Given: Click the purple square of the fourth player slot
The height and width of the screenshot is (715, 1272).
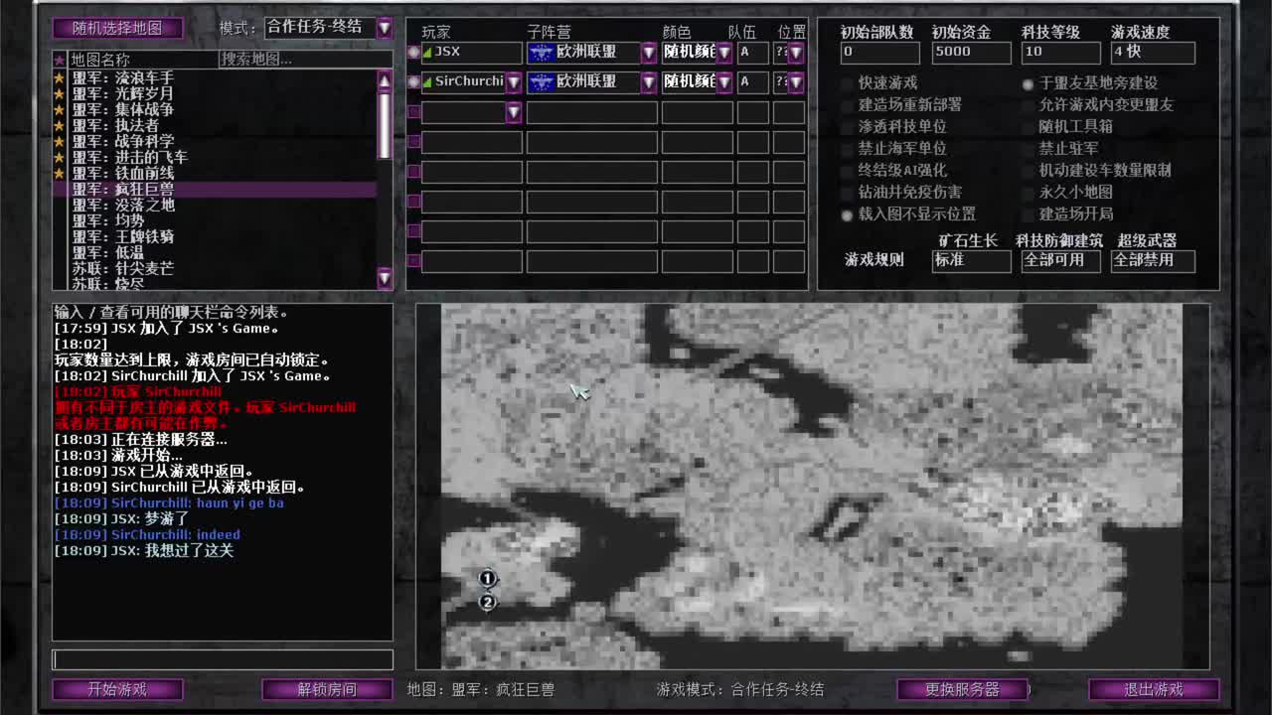Looking at the screenshot, I should pyautogui.click(x=413, y=141).
